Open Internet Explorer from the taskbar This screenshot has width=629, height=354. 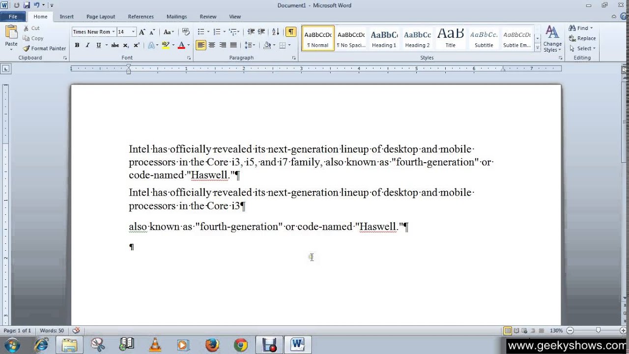41,345
